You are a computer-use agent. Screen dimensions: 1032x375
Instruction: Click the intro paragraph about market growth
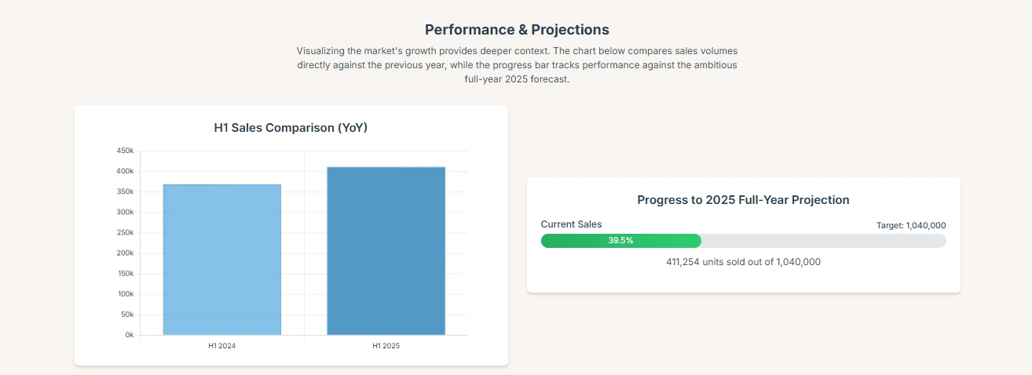click(x=517, y=65)
